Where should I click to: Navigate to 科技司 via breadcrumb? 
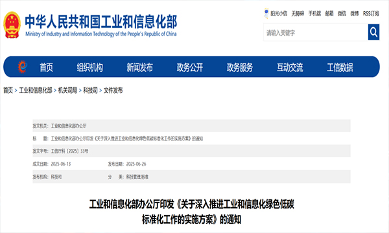coord(90,91)
